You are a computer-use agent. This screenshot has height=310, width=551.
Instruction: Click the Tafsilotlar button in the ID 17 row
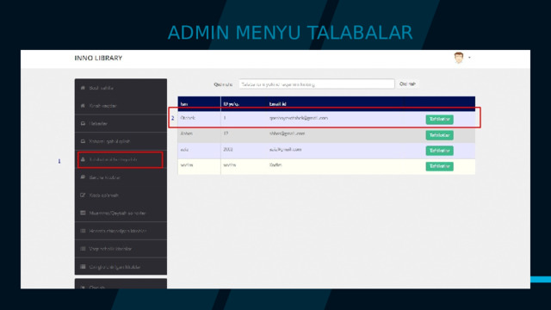pyautogui.click(x=440, y=135)
